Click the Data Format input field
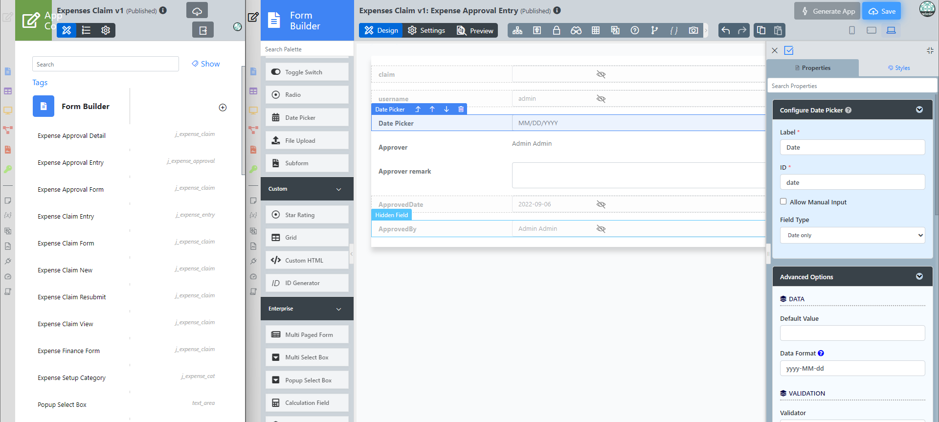The width and height of the screenshot is (939, 422). pos(852,368)
